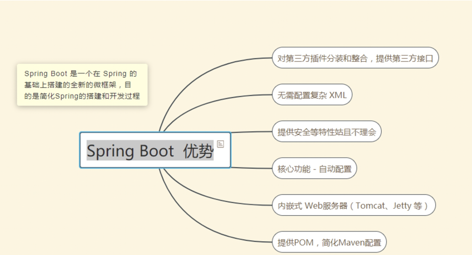Select the central Spring Boot 优势 topic
The width and height of the screenshot is (472, 255).
[155, 150]
